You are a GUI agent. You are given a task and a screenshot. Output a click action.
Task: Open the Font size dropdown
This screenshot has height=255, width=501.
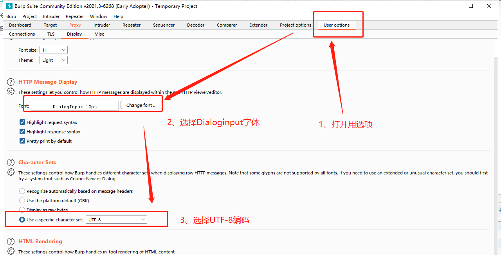pyautogui.click(x=54, y=50)
